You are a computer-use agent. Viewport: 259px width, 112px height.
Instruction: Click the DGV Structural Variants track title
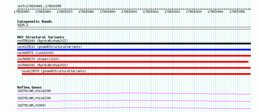(x=41, y=37)
